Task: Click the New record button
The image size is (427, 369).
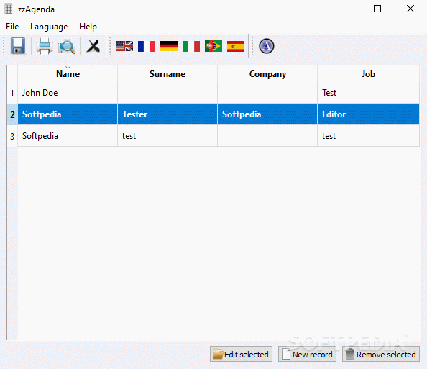Action: (307, 354)
